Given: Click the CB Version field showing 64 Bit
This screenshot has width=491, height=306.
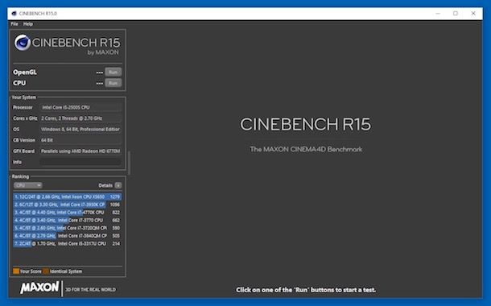Looking at the screenshot, I should (80, 140).
